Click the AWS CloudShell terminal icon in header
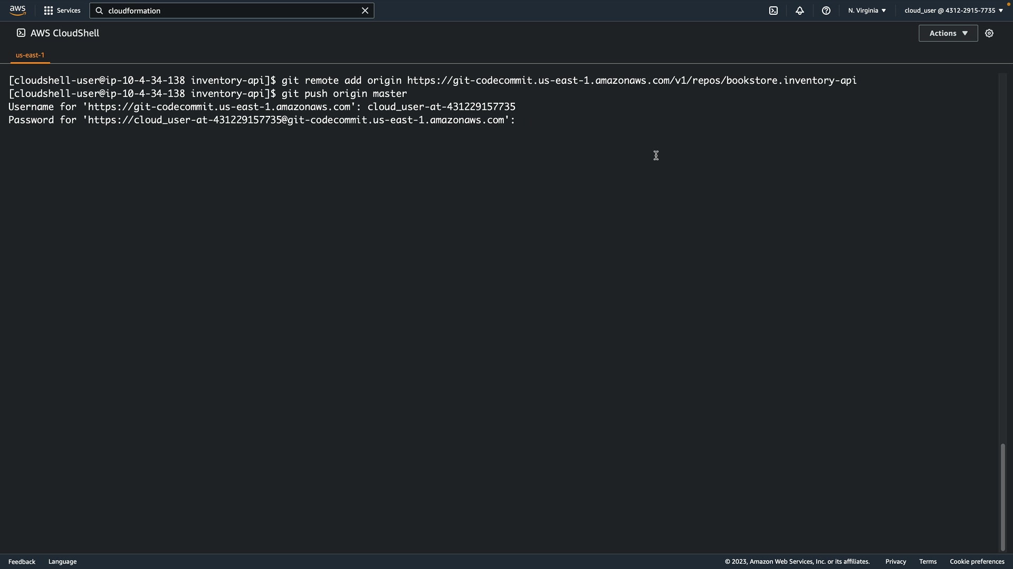This screenshot has height=569, width=1013. coord(21,33)
